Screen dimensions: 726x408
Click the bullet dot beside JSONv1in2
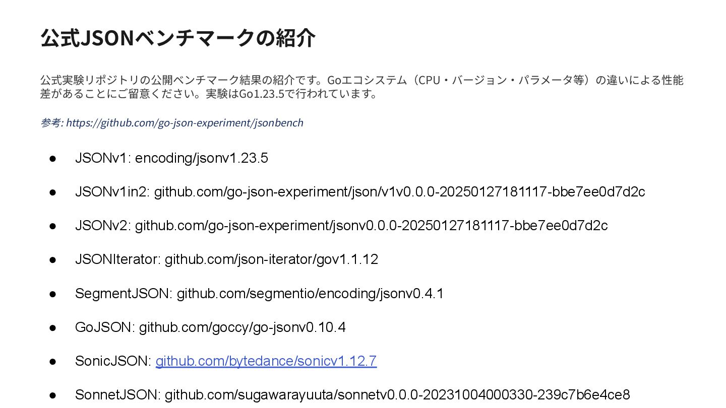click(x=52, y=192)
